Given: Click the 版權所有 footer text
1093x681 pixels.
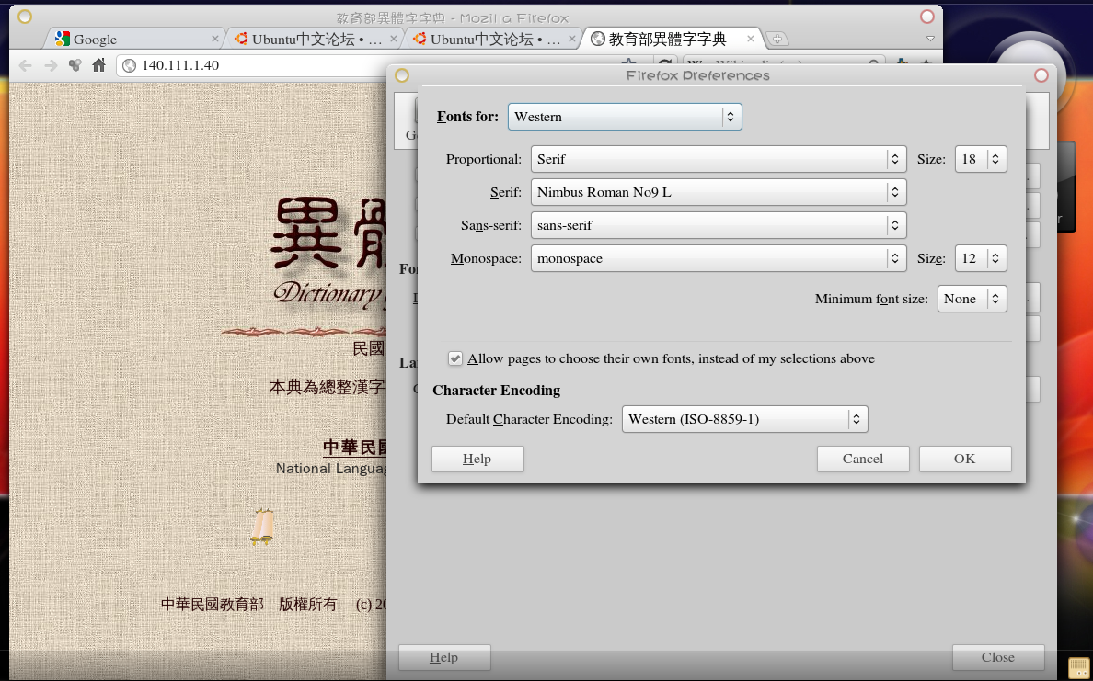Looking at the screenshot, I should pos(308,605).
